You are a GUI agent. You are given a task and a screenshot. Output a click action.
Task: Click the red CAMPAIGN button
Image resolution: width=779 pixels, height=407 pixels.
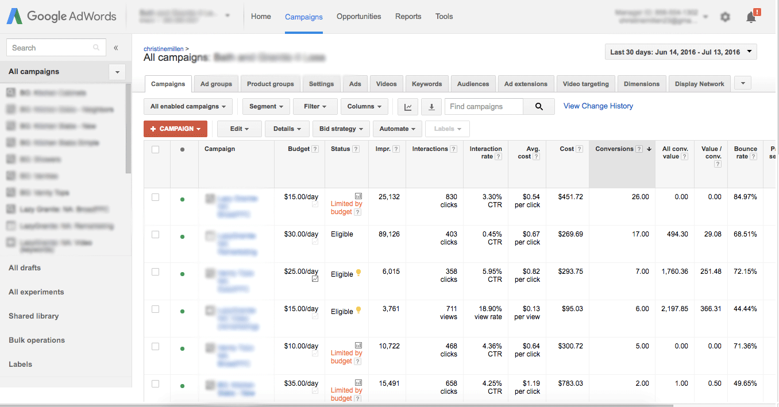coord(175,129)
